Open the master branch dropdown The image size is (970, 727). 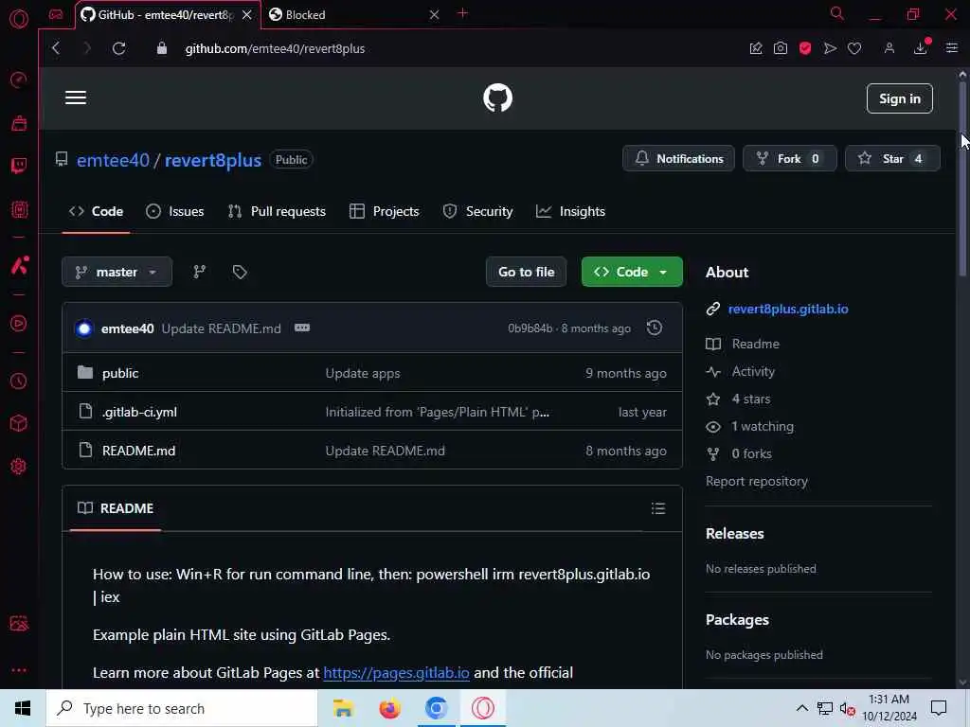pyautogui.click(x=117, y=272)
